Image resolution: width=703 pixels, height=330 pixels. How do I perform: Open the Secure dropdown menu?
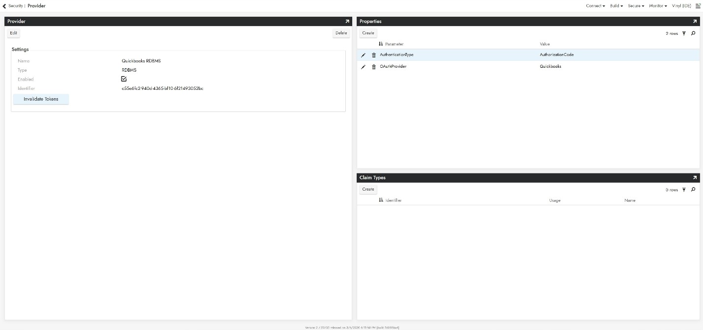pyautogui.click(x=636, y=6)
